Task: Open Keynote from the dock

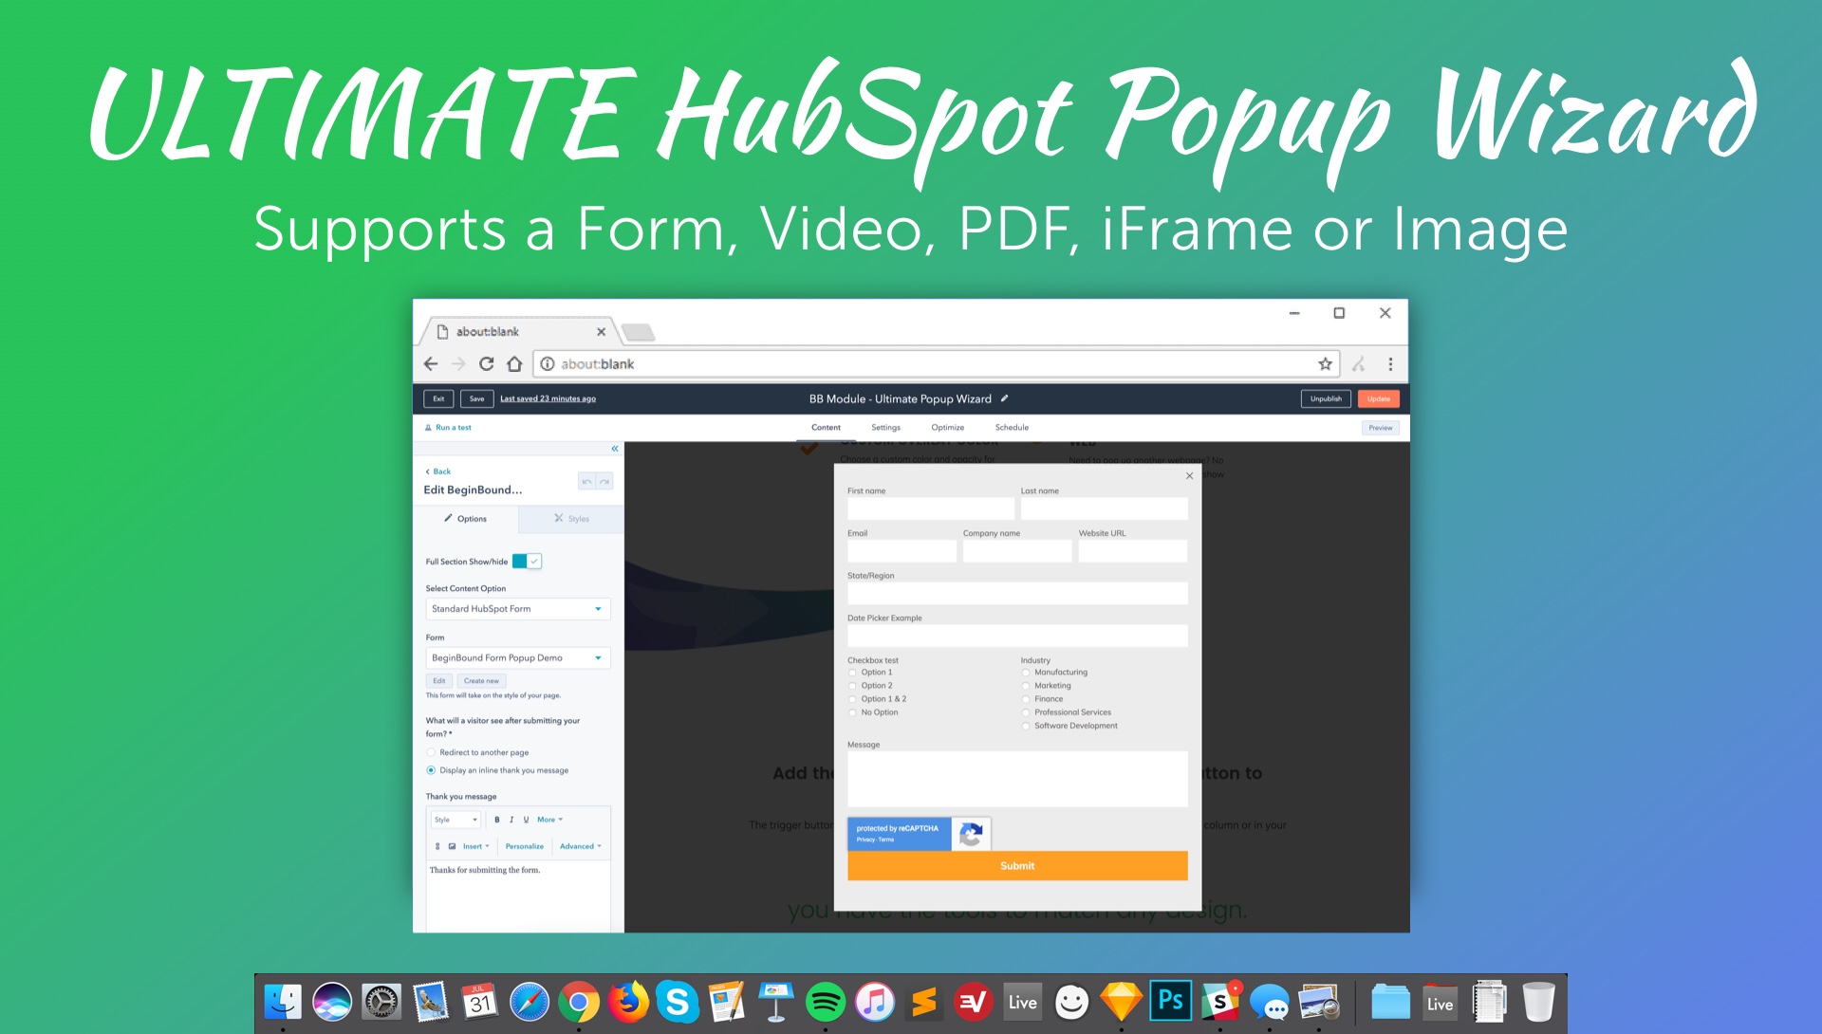Action: (x=775, y=1002)
